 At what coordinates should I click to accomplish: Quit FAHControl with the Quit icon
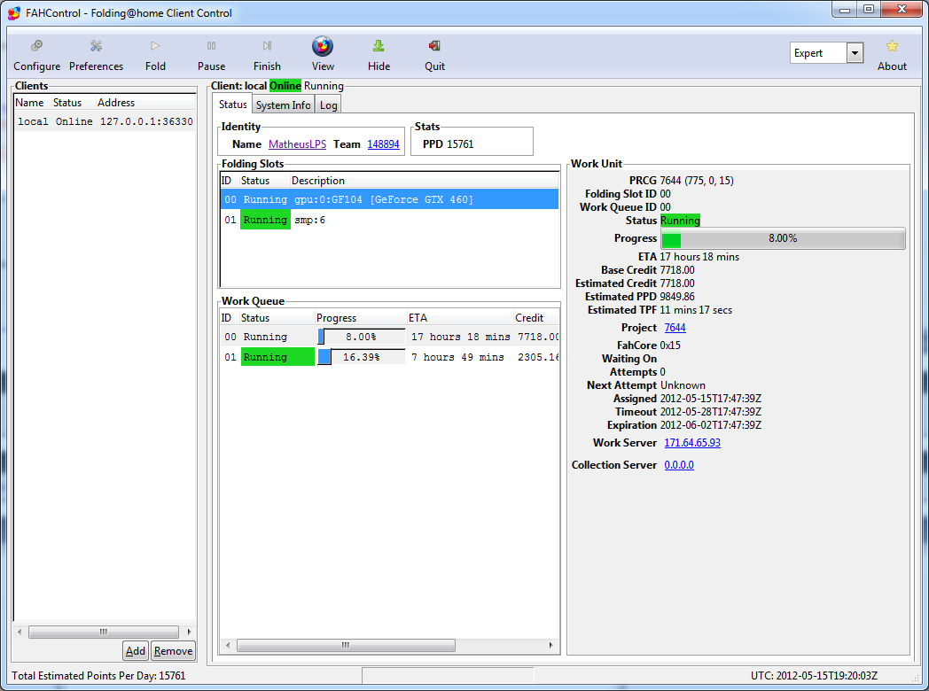[435, 55]
